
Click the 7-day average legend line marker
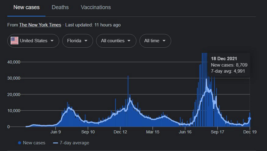coord(56,143)
